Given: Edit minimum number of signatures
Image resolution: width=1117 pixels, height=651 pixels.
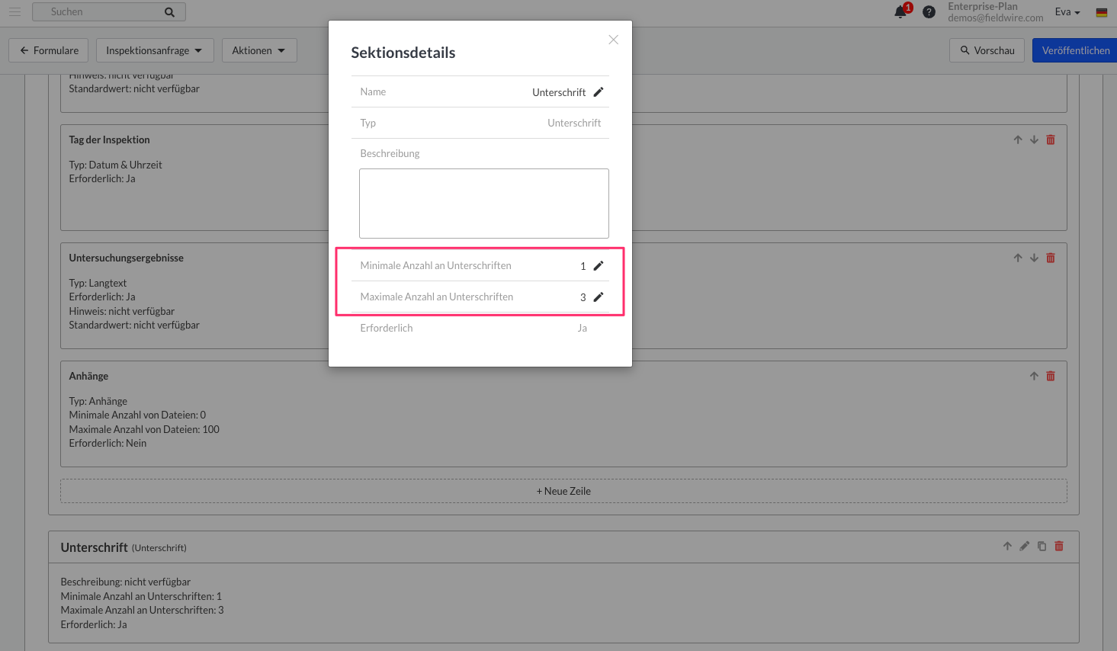Looking at the screenshot, I should (599, 266).
